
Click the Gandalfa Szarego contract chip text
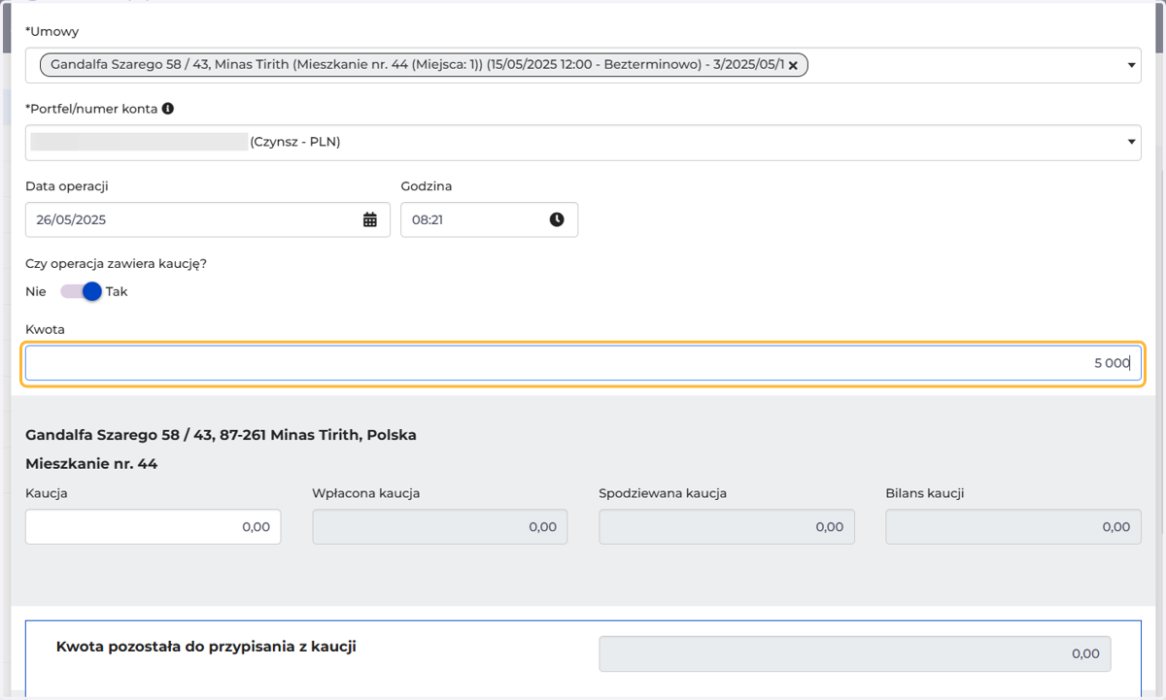(x=417, y=65)
